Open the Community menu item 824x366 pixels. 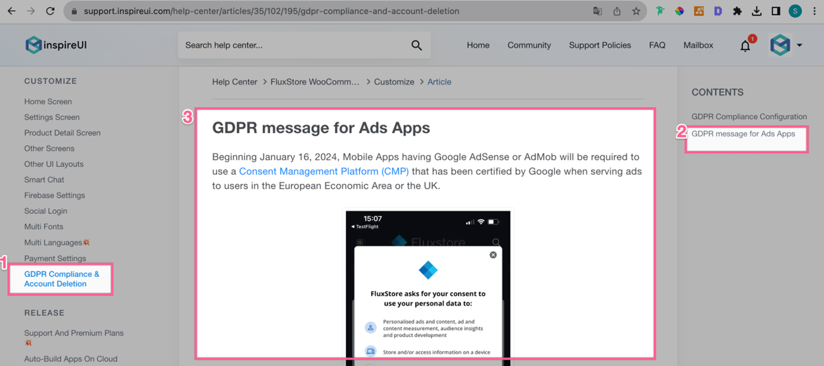tap(529, 45)
